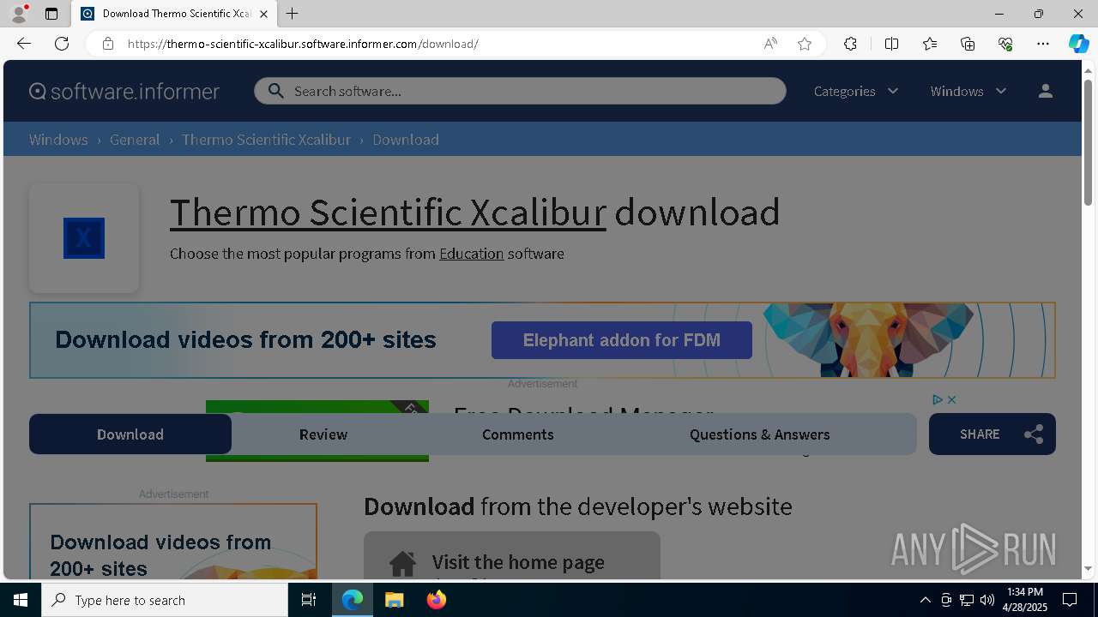Screen dimensions: 1098x617
Task: Open the user account icon on site
Action: click(1045, 91)
